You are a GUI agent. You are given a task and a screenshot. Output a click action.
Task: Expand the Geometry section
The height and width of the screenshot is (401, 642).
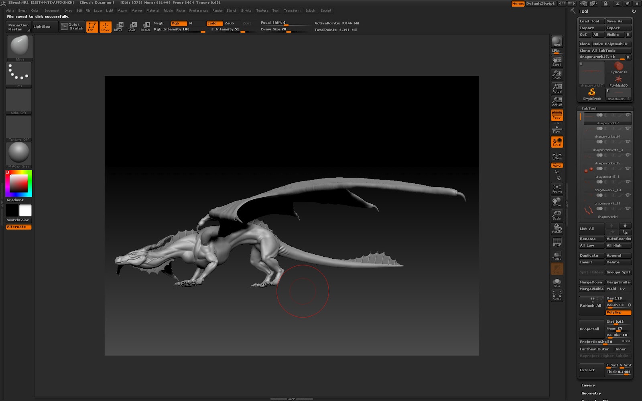591,393
